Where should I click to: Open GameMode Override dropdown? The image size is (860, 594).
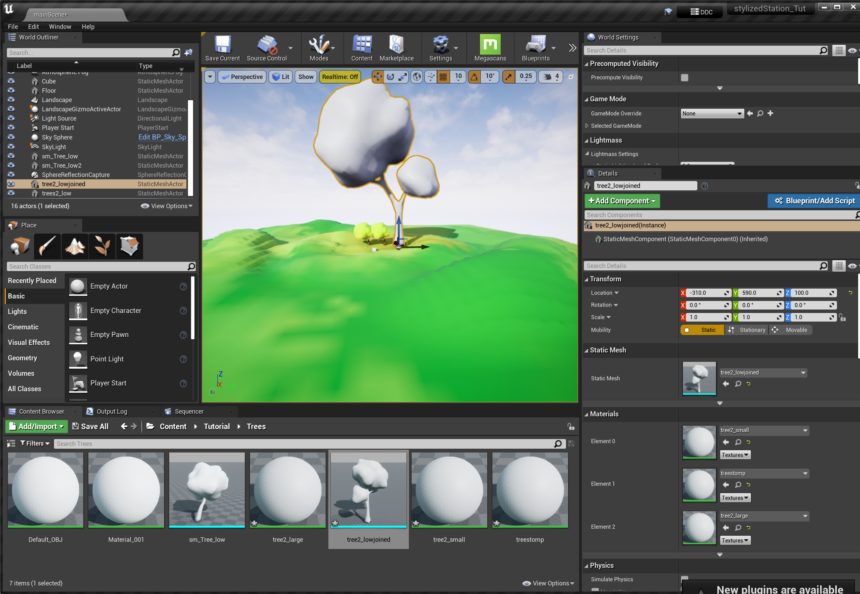711,113
